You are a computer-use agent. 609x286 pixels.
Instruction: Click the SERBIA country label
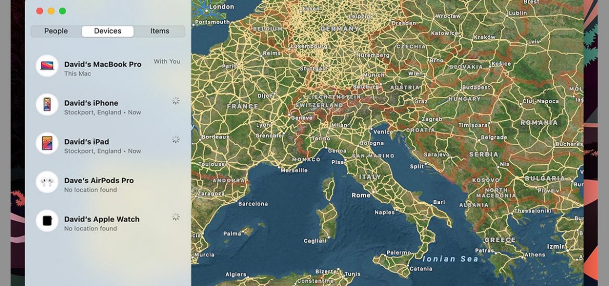484,154
